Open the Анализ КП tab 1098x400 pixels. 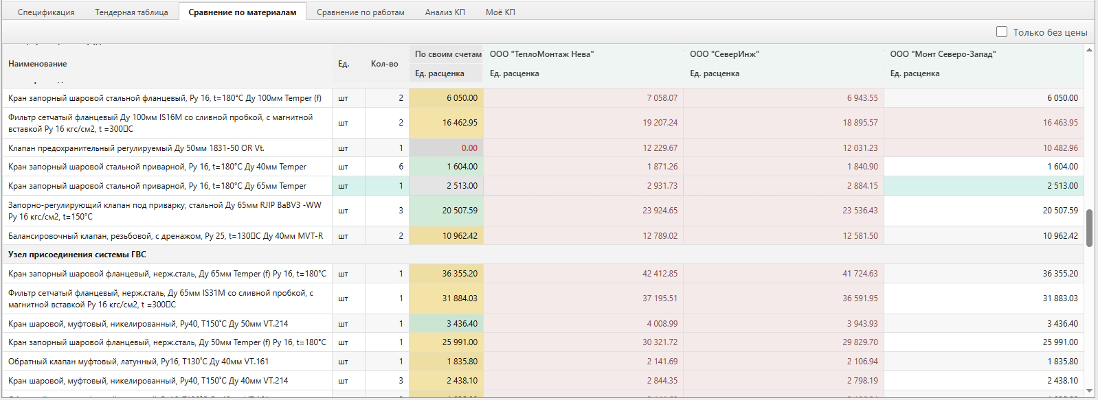coord(445,12)
